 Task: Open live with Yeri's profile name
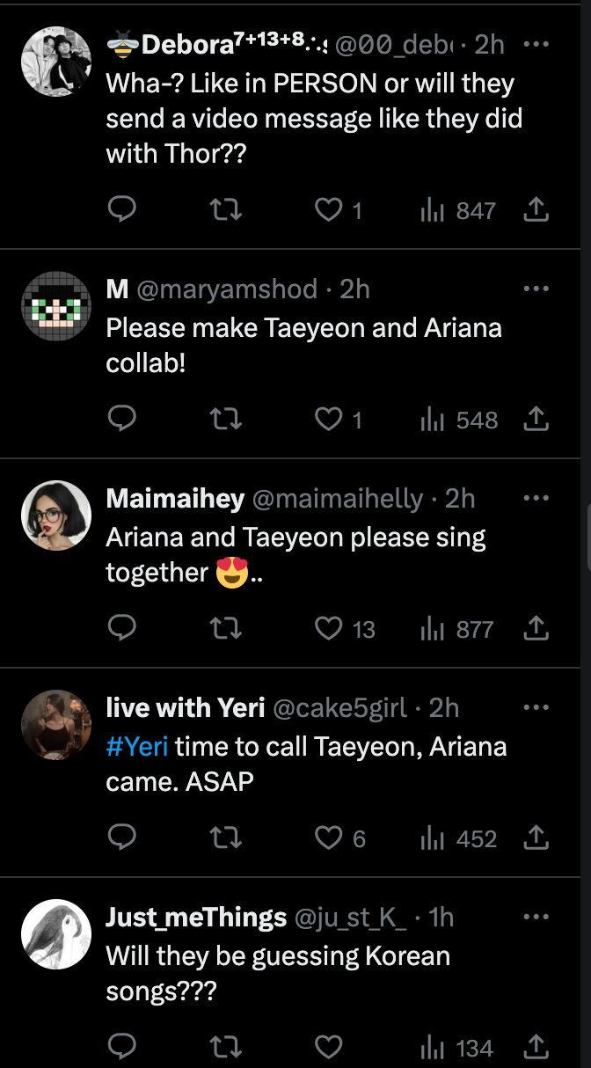(x=185, y=707)
